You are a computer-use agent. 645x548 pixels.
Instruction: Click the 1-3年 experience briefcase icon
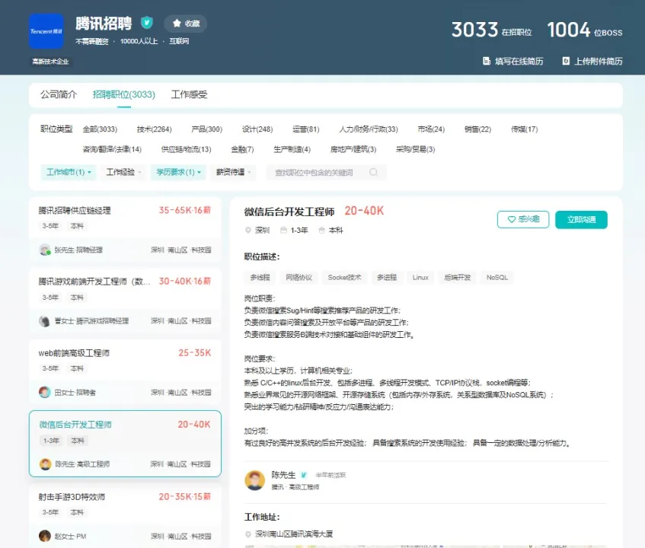tap(283, 230)
